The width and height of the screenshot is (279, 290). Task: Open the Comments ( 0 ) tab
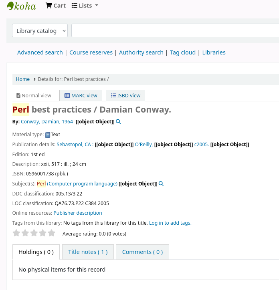142,252
